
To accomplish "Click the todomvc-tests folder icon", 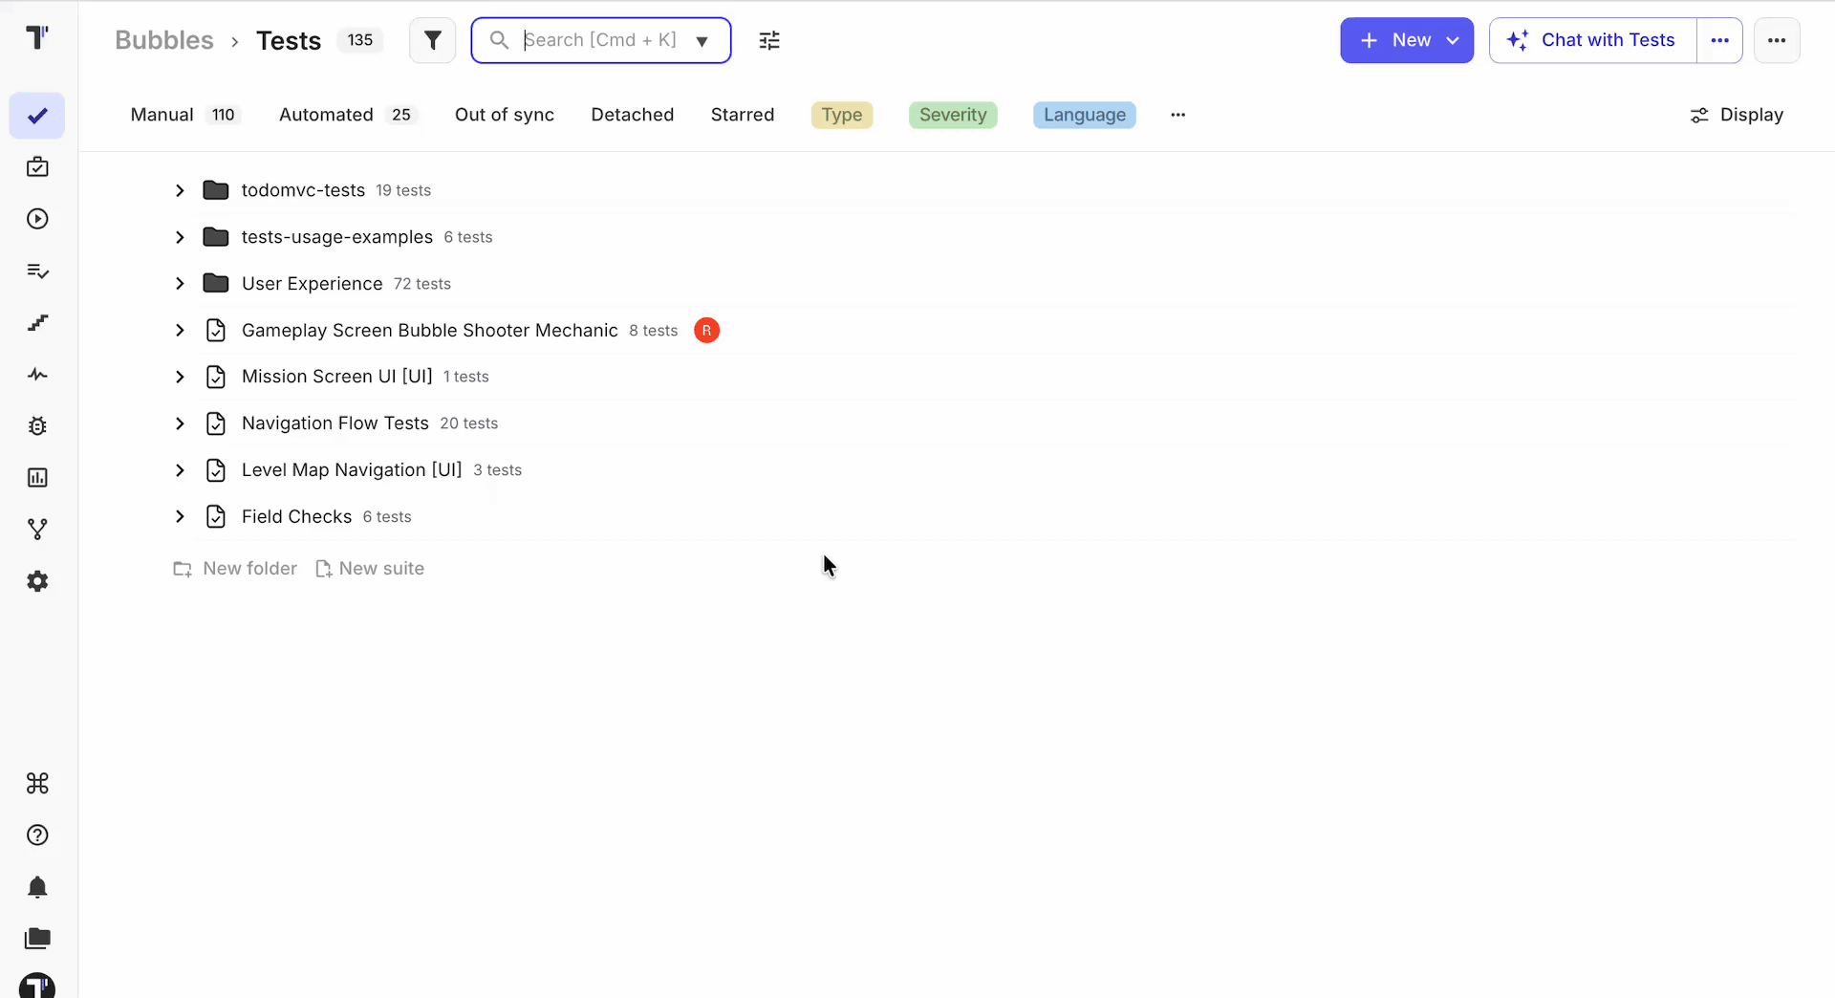I will coord(216,190).
